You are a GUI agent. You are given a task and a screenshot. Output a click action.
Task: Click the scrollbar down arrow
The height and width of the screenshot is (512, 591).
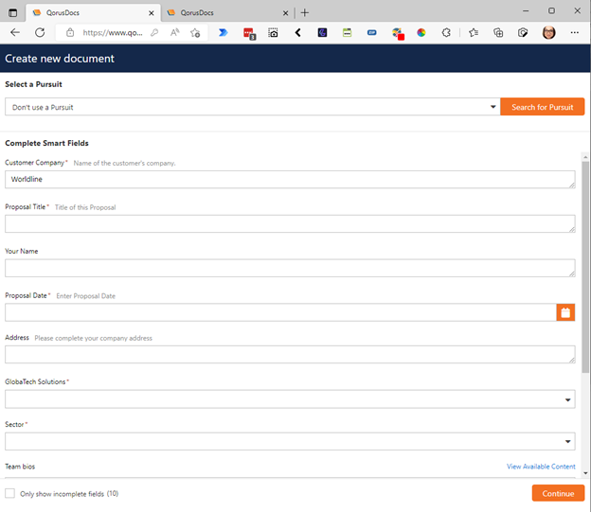click(x=585, y=473)
